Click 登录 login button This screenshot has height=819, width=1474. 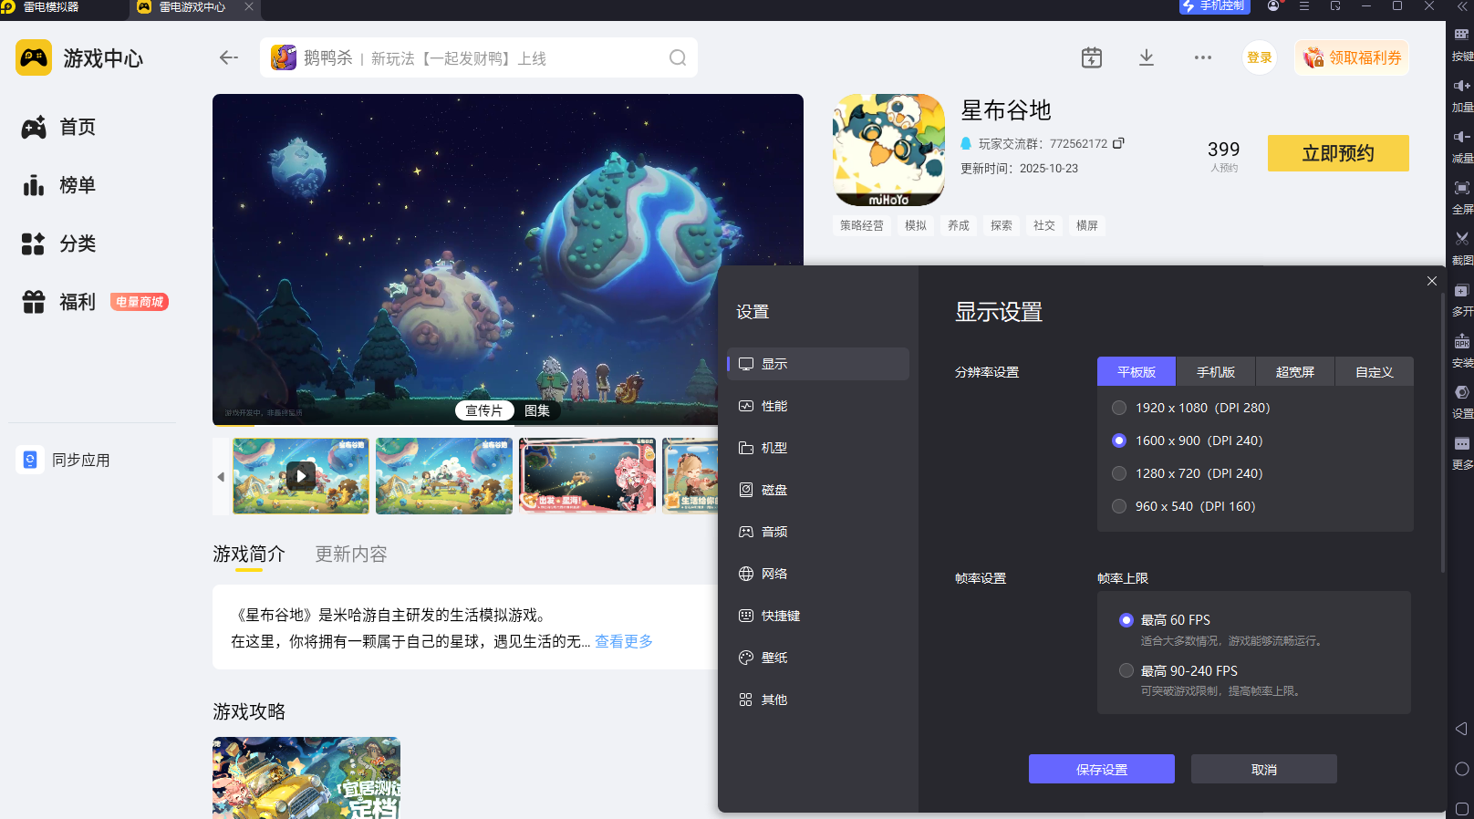coord(1260,57)
